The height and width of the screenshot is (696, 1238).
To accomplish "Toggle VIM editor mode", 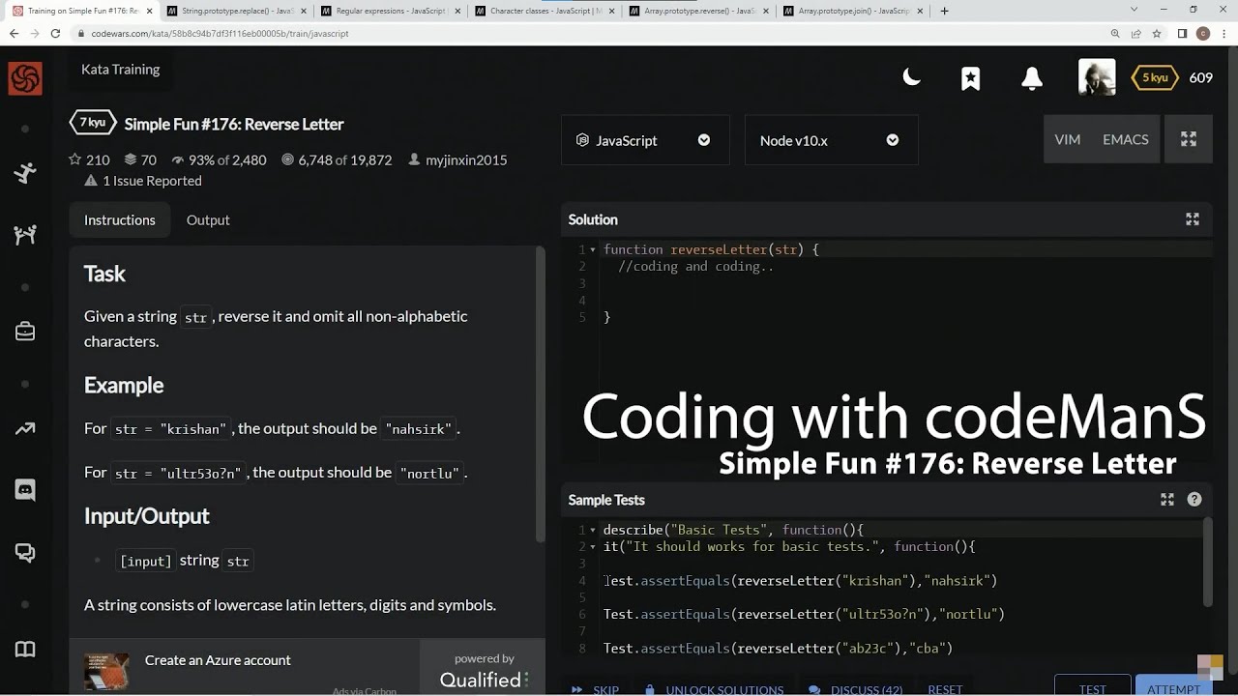I will (x=1067, y=139).
